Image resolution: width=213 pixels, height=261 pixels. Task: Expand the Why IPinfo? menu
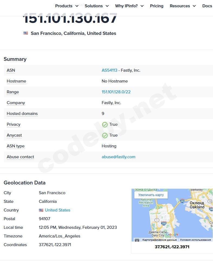tap(129, 6)
